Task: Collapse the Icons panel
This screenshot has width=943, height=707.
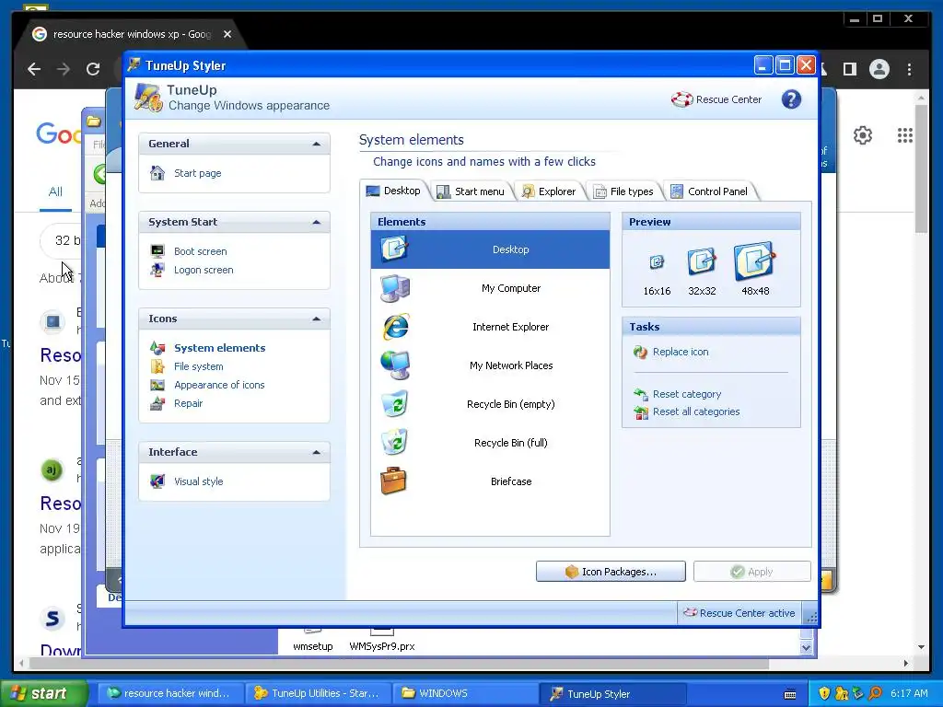Action: 317,319
